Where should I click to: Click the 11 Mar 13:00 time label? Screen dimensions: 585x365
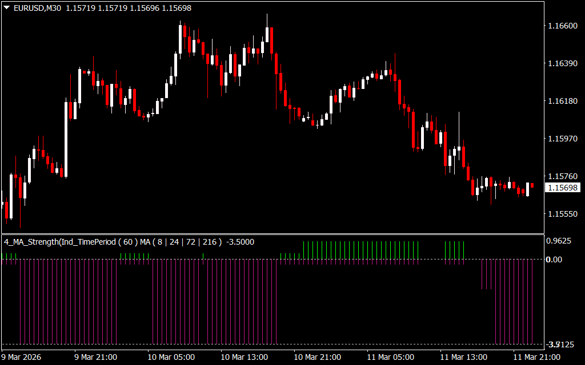(465, 357)
